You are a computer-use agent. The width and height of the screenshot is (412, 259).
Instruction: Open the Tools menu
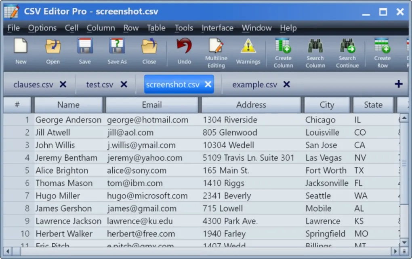click(184, 28)
